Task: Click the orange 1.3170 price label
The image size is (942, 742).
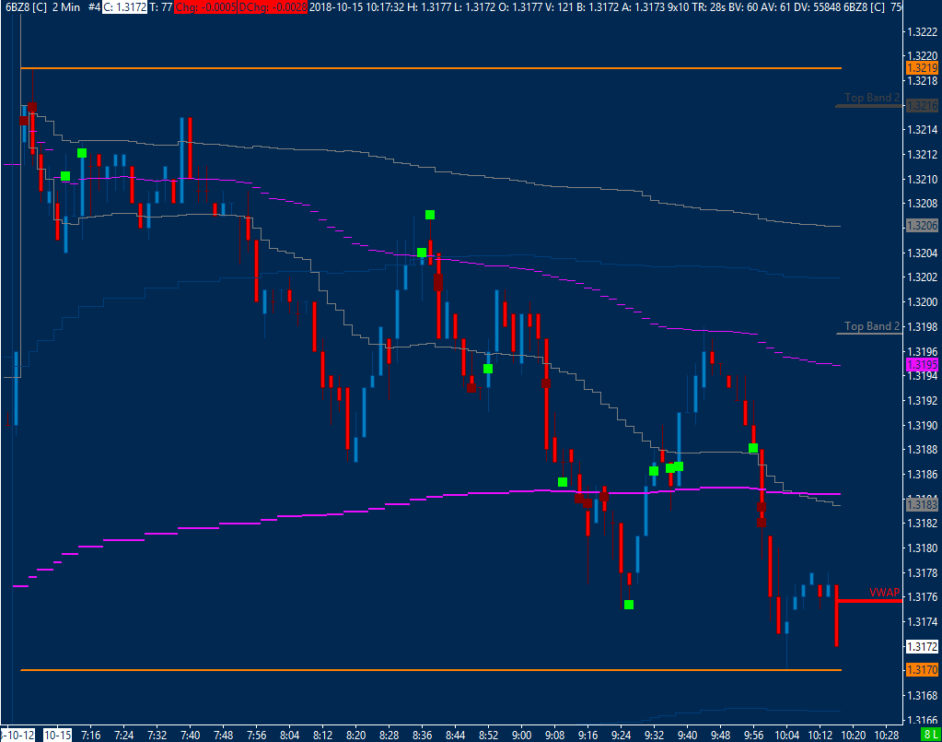Action: [922, 670]
